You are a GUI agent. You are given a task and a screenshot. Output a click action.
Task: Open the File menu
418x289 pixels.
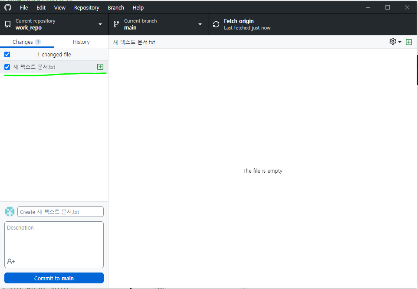click(x=24, y=8)
